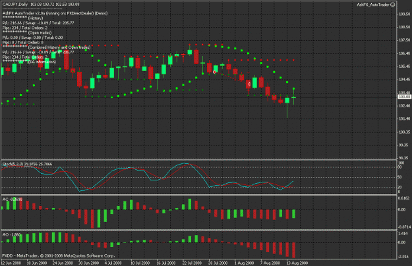Click the 106.45 price scale label
This screenshot has height=266, width=412.
[405, 53]
